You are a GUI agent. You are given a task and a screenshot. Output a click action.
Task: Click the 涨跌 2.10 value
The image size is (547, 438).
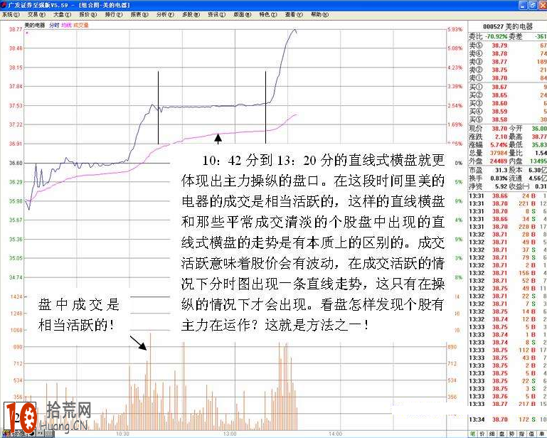coord(501,137)
